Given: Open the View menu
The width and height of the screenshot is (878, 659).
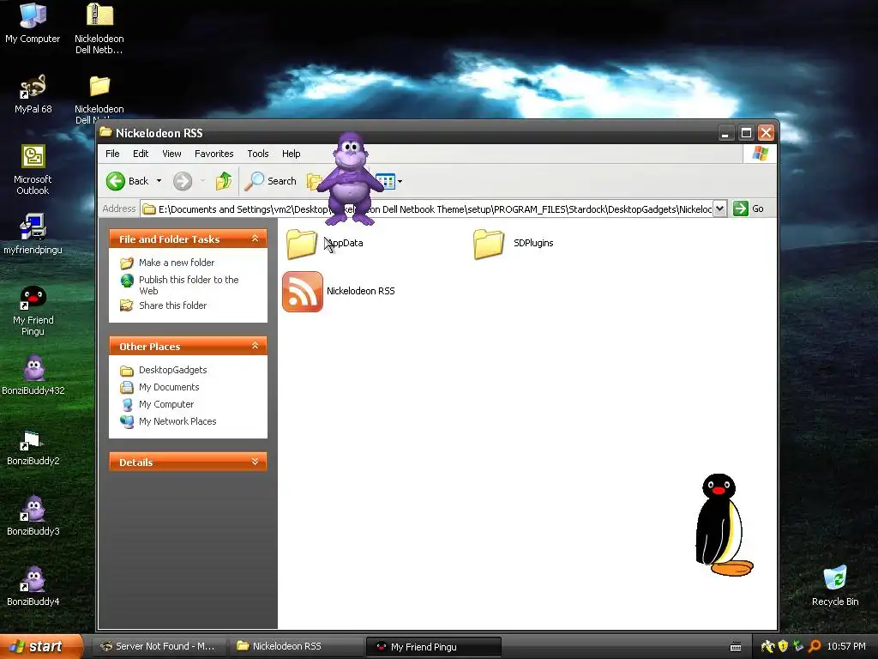Looking at the screenshot, I should tap(171, 154).
